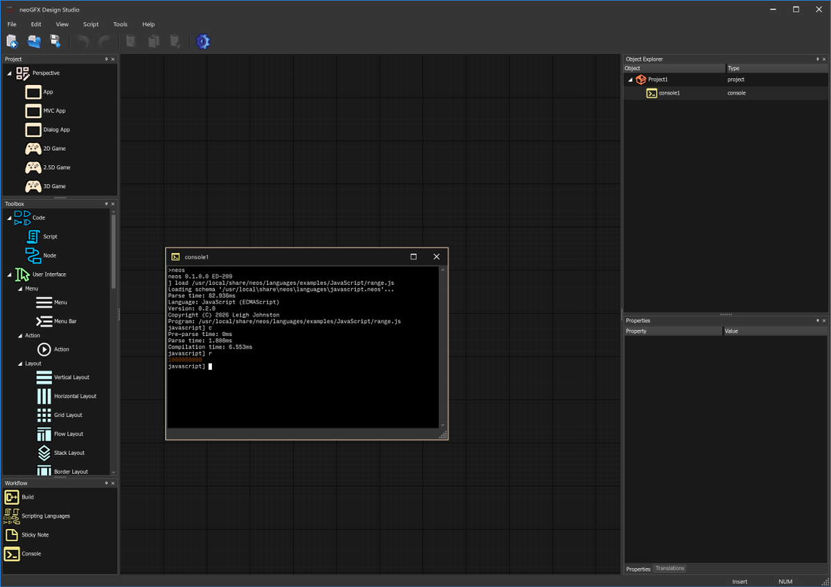The height and width of the screenshot is (587, 831).
Task: Switch to the Properties tab
Action: (638, 569)
